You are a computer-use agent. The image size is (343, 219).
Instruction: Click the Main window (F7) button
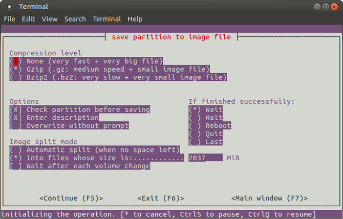tap(269, 198)
